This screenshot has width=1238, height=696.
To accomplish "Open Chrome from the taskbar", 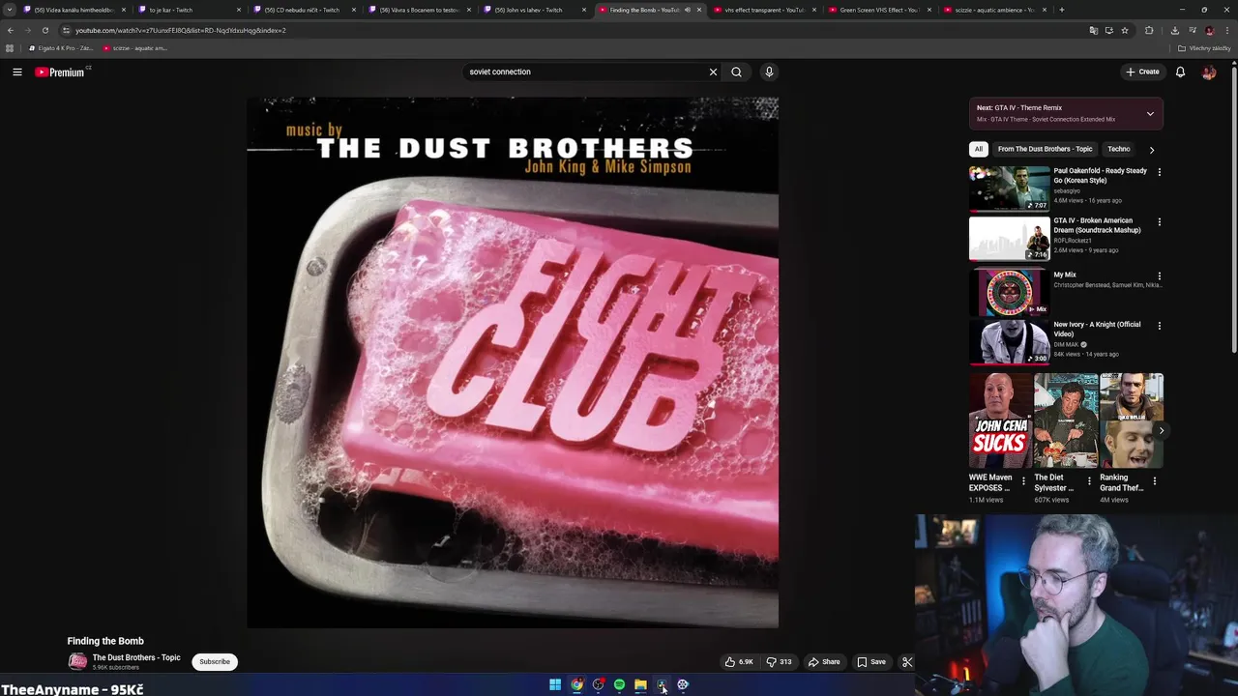I will tap(576, 685).
